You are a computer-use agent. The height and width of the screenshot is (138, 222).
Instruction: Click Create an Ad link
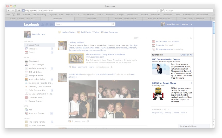coord(186,55)
